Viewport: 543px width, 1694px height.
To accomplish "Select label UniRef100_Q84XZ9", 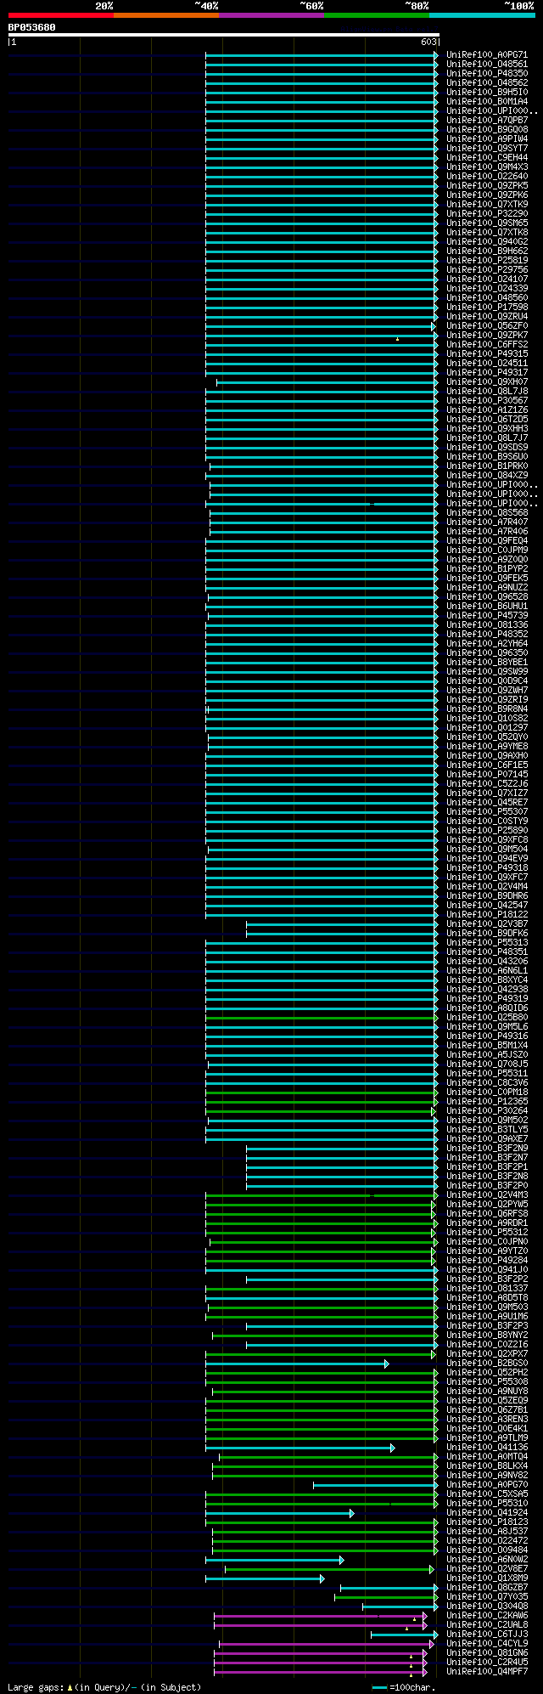I will tap(487, 476).
